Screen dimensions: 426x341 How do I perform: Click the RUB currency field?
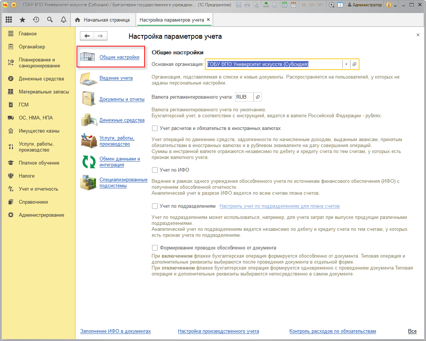[x=244, y=97]
